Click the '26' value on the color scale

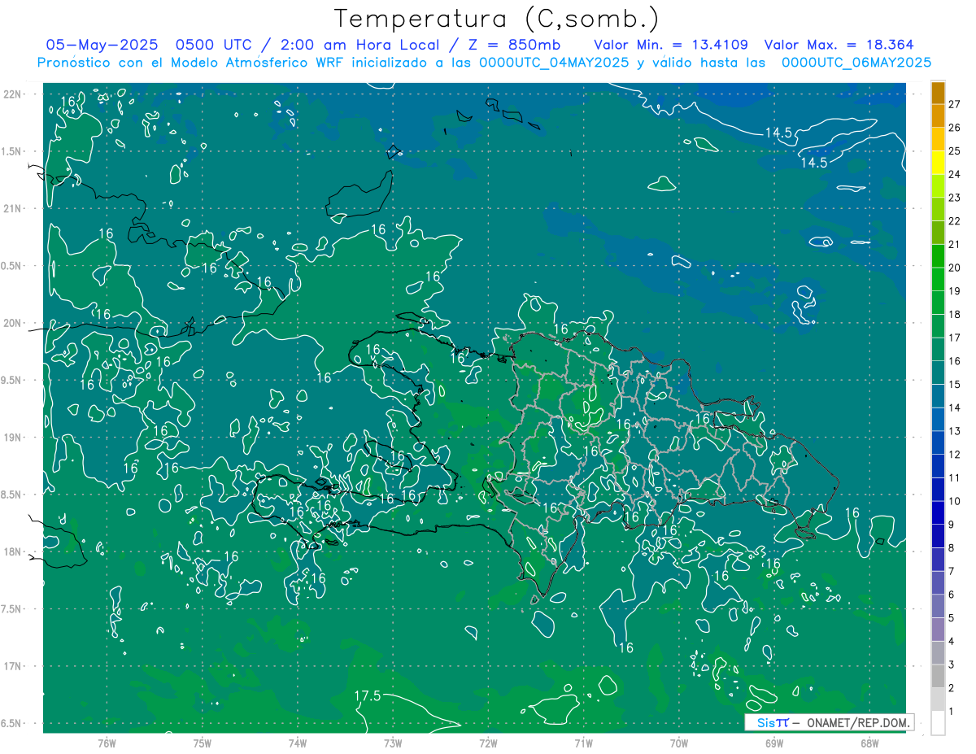(x=955, y=128)
